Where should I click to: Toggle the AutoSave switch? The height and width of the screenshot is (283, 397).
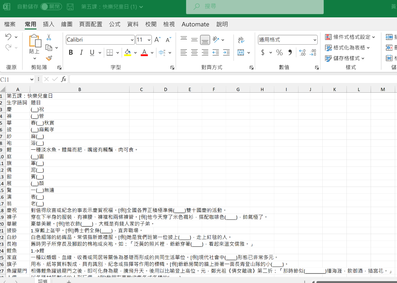(x=51, y=7)
